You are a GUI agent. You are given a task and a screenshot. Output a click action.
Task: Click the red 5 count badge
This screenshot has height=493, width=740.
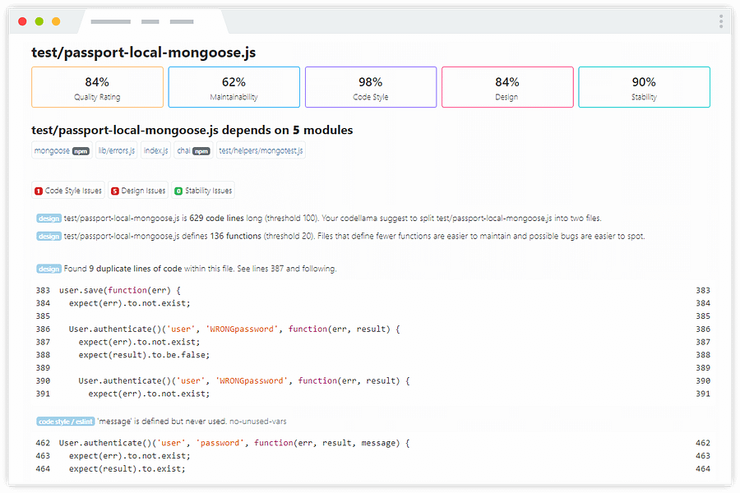(114, 191)
